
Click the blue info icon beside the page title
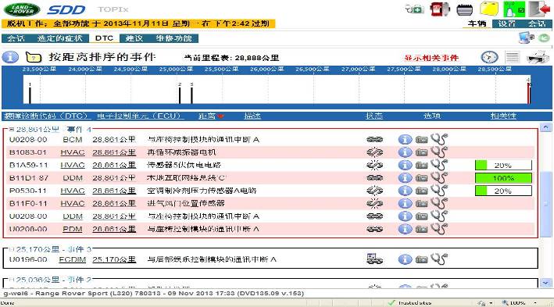10,57
